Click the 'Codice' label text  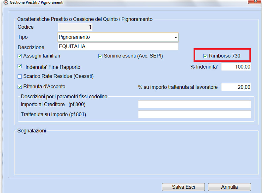25,27
